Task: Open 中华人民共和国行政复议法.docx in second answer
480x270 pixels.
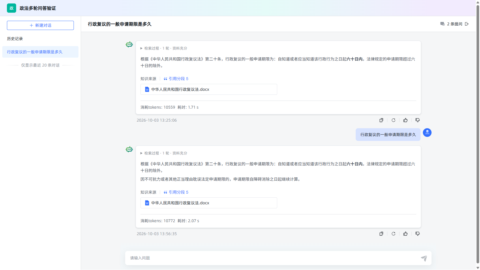Action: (209, 203)
